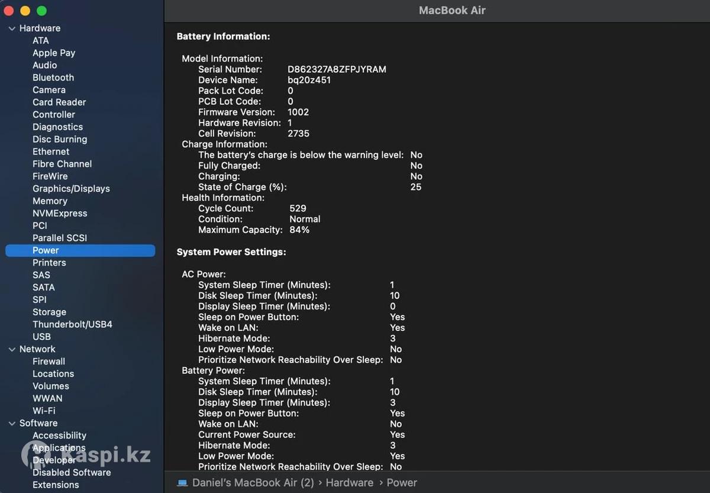The image size is (710, 493).
Task: Click the battery Serial Number value
Action: point(337,69)
